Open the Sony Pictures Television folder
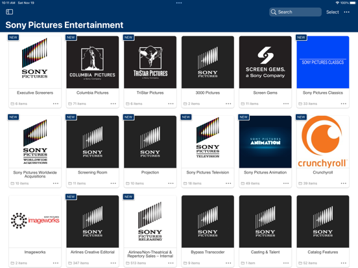 [208, 142]
